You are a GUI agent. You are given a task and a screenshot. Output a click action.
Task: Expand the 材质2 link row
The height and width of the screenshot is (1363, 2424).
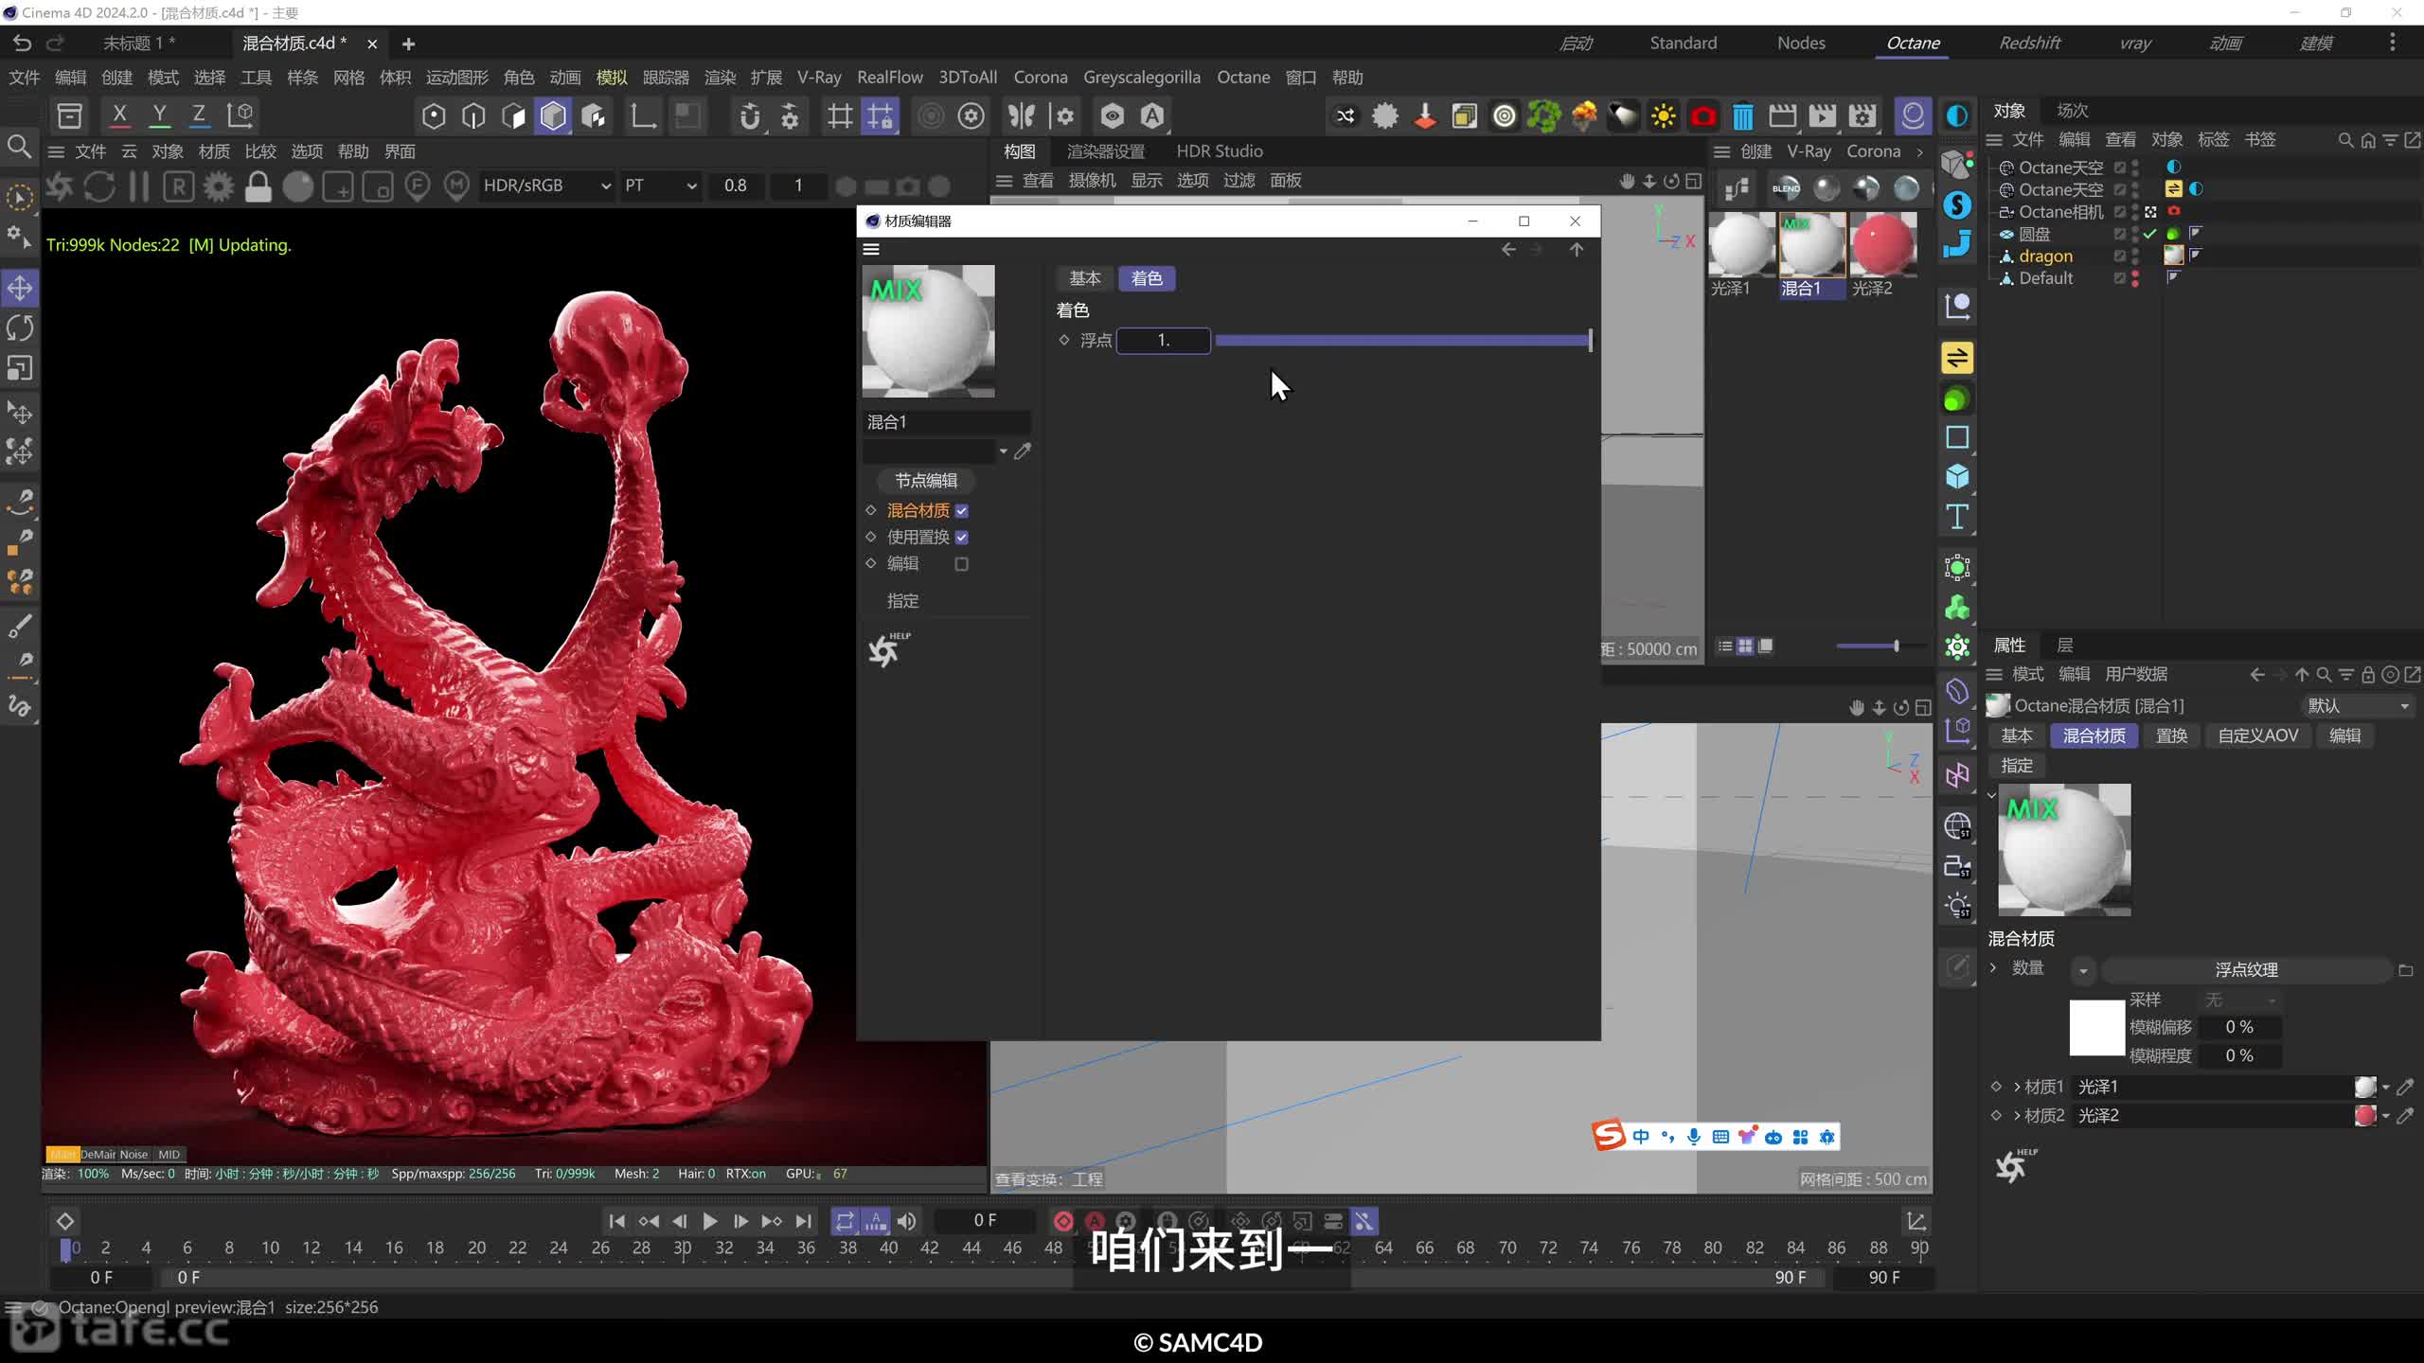click(x=2017, y=1116)
